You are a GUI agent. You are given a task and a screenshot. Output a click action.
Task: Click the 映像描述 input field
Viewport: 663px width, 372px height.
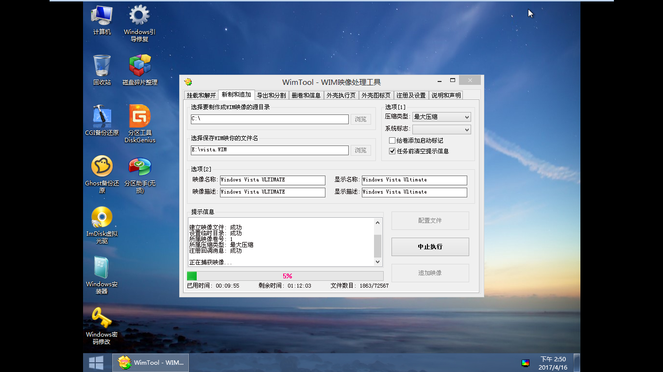pos(272,192)
